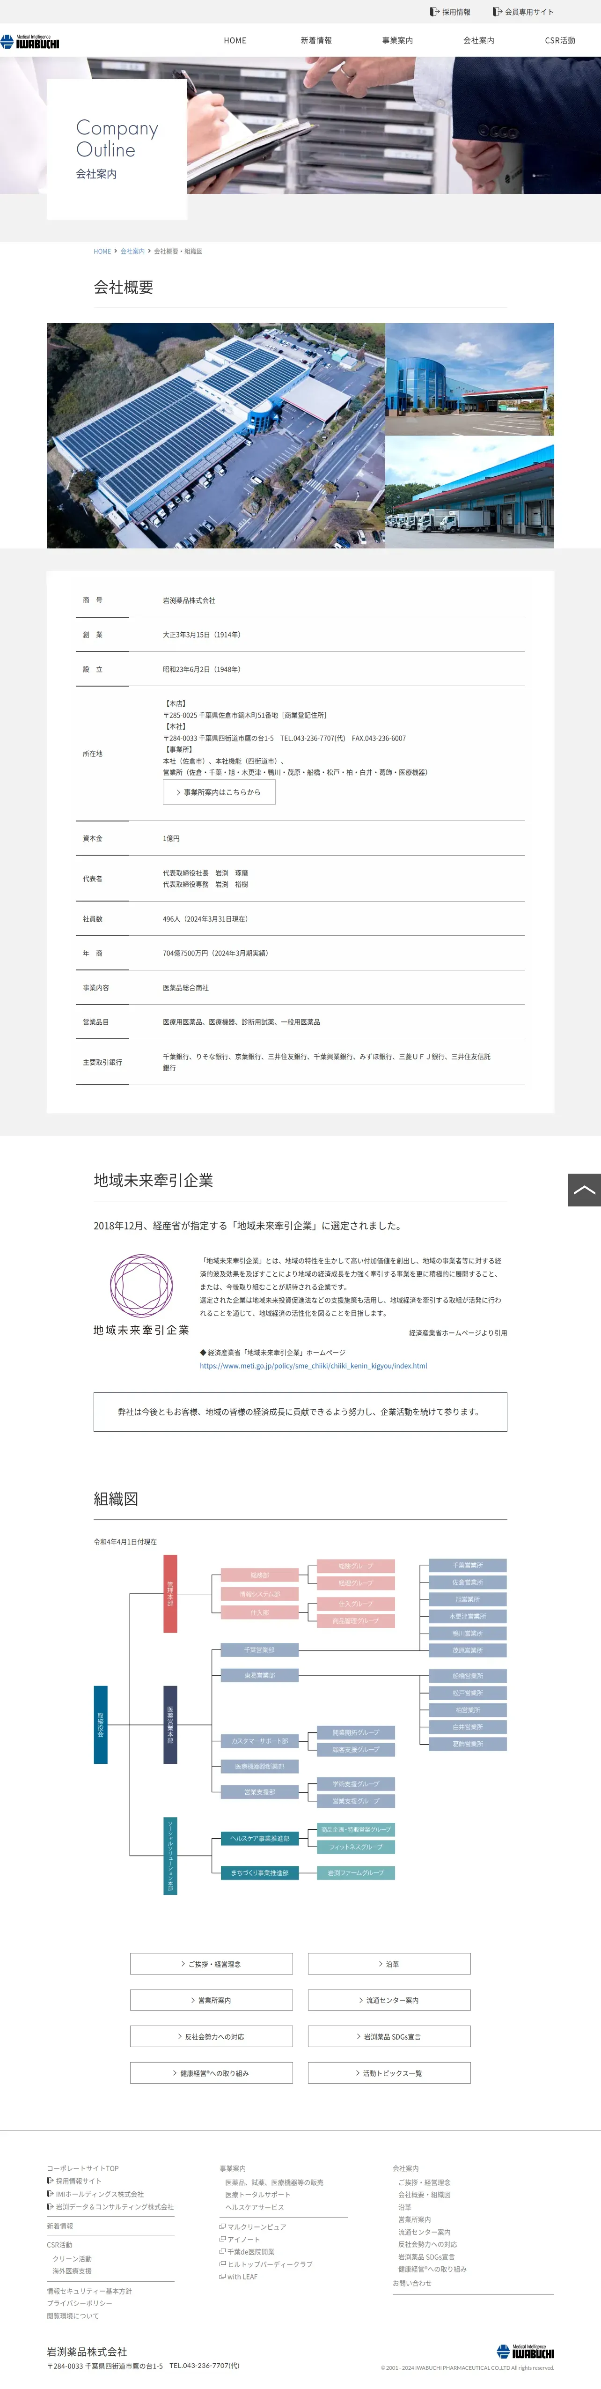Open the 会社案内 navigation item
This screenshot has height=2389, width=601.
coord(478,41)
